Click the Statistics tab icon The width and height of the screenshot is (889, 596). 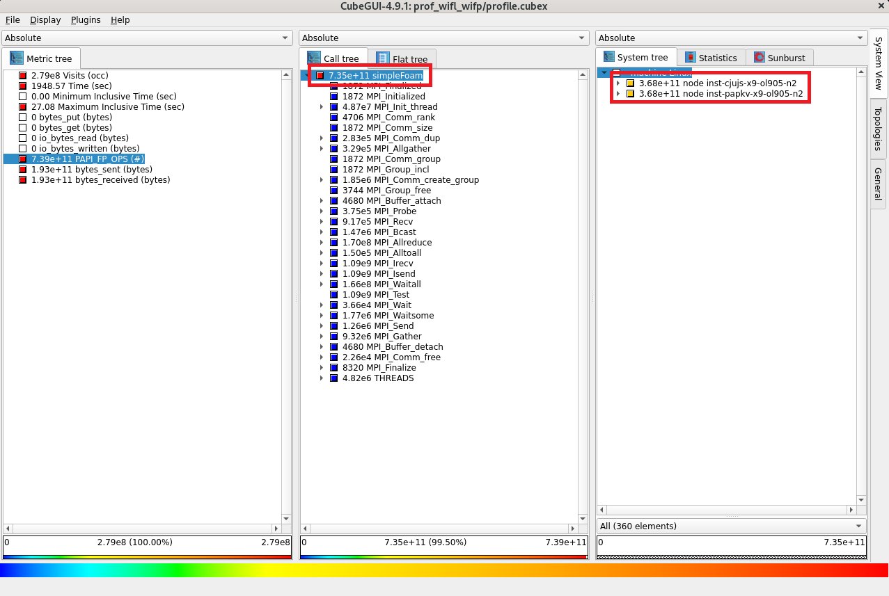click(691, 58)
